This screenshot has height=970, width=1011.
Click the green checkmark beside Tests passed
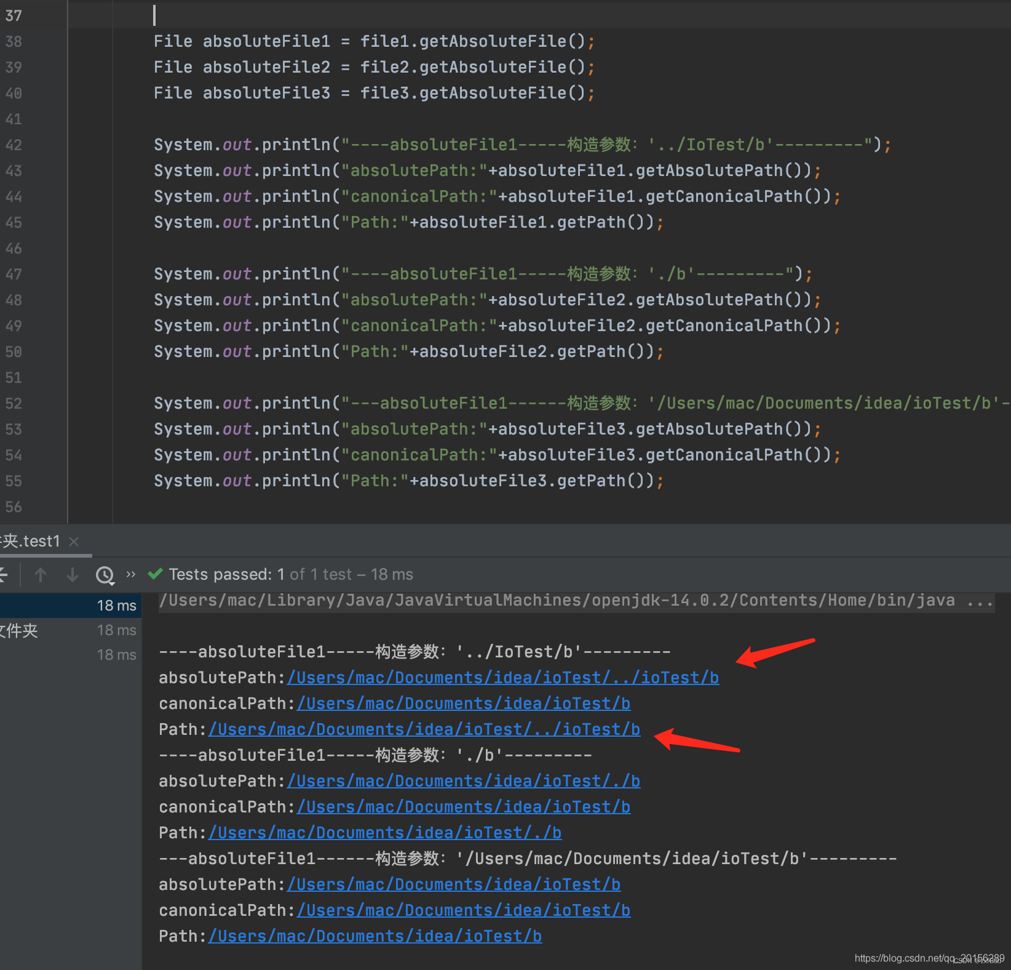[155, 574]
